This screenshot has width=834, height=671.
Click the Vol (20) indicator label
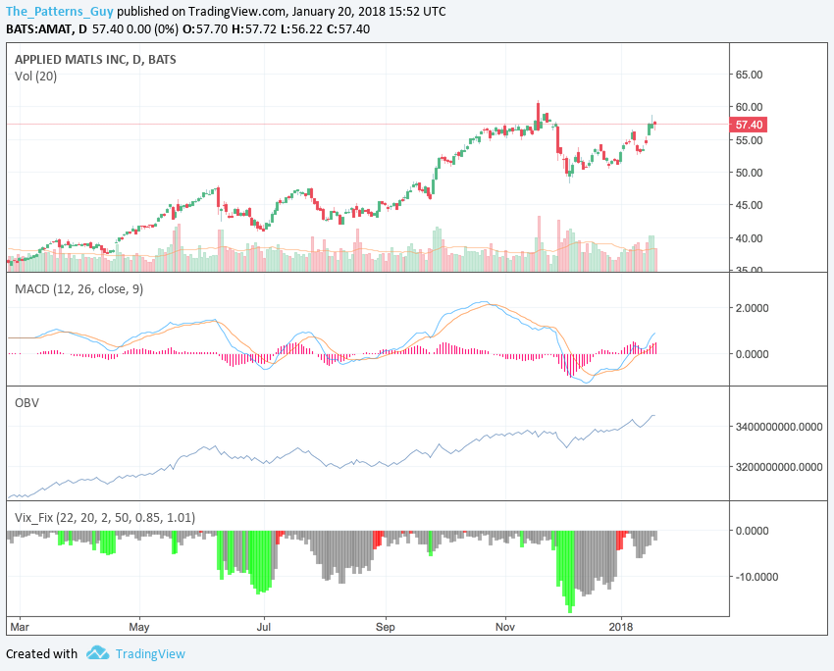point(35,77)
